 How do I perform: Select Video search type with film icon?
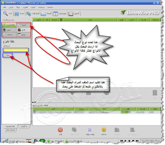point(23,30)
